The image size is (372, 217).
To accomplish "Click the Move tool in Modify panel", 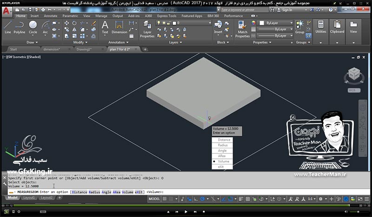I will point(66,23).
